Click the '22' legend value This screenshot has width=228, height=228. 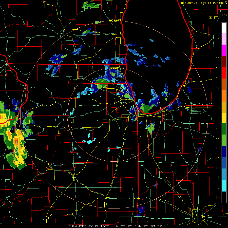(x=218, y=138)
